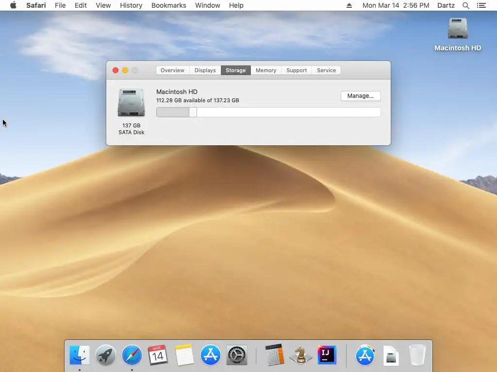Open Safari compass icon in Dock
Viewport: 497px width, 372px height.
point(132,355)
